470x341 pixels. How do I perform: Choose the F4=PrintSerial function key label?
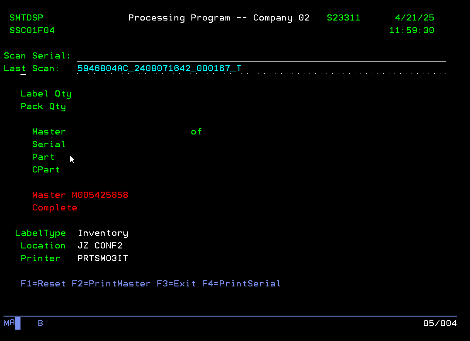click(x=241, y=284)
